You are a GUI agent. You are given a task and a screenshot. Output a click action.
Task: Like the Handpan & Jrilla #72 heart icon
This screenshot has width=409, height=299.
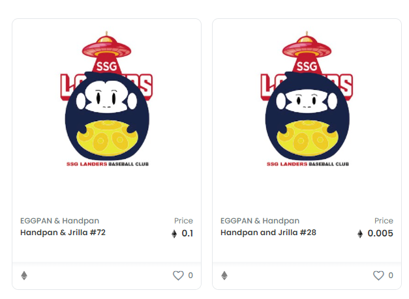pyautogui.click(x=178, y=276)
